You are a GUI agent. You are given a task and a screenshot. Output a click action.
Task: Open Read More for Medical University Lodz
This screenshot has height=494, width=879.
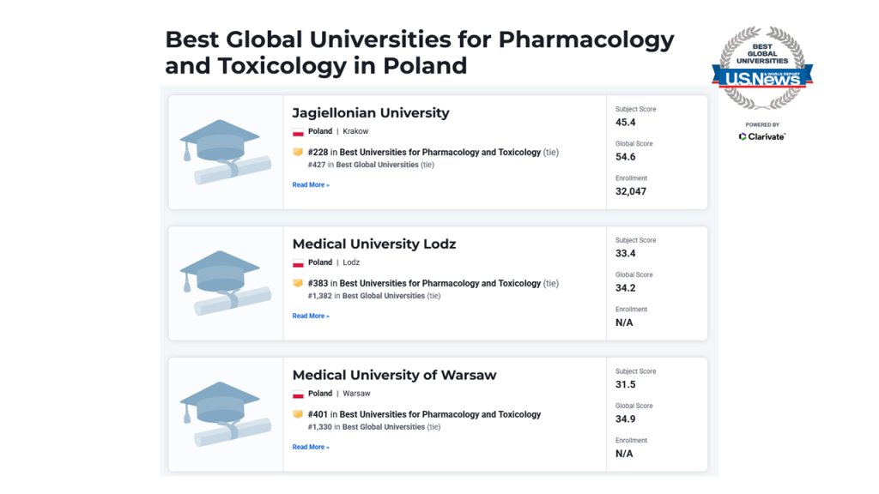pyautogui.click(x=311, y=316)
